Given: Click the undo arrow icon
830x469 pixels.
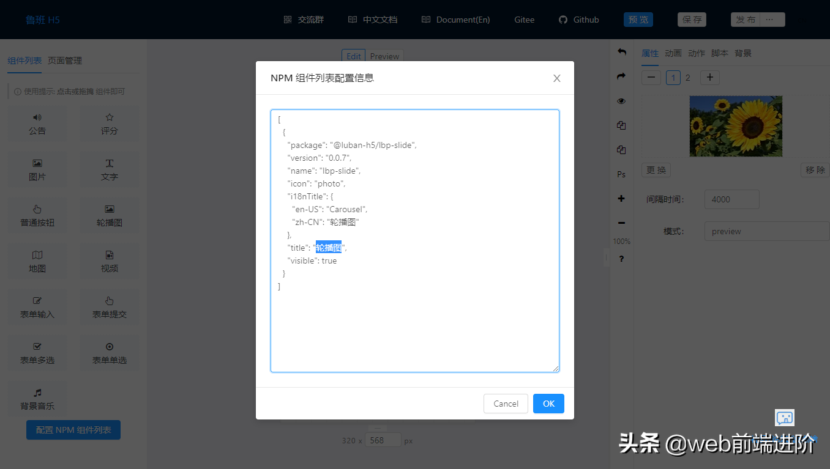Looking at the screenshot, I should pyautogui.click(x=621, y=52).
